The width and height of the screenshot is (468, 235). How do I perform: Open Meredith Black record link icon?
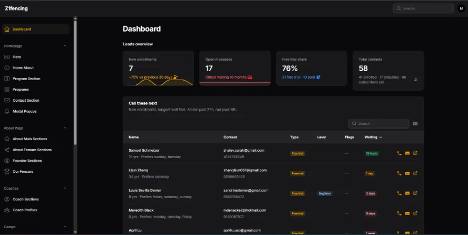(415, 213)
